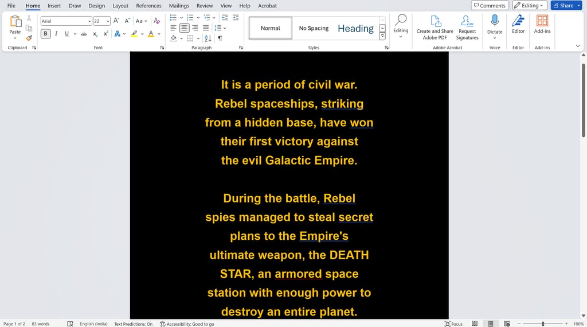Open the File menu
This screenshot has height=327, width=587.
pos(11,6)
